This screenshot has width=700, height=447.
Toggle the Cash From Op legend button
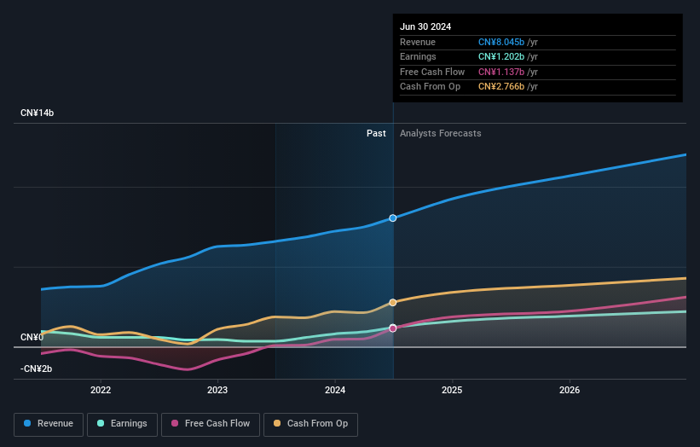(x=310, y=424)
